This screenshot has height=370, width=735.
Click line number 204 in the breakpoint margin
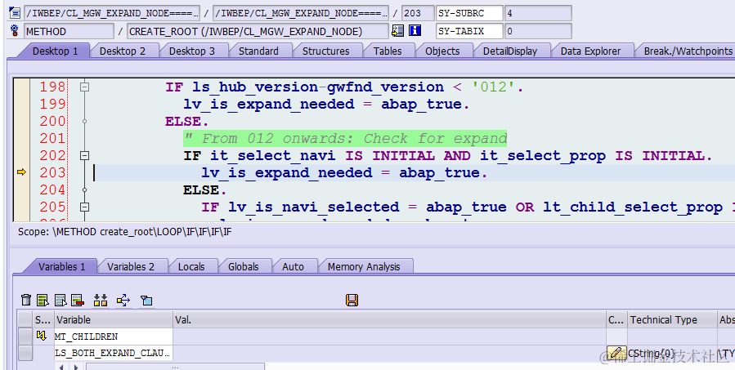point(52,189)
